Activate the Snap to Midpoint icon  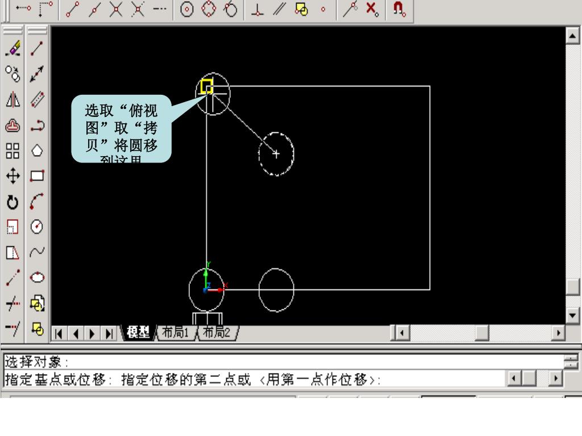tap(94, 9)
